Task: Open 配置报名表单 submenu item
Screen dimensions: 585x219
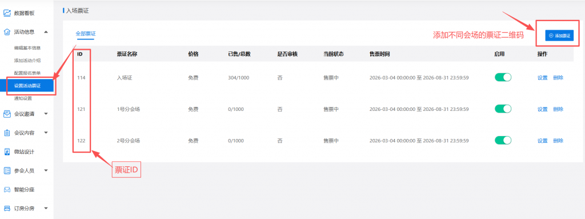Action: pos(27,73)
